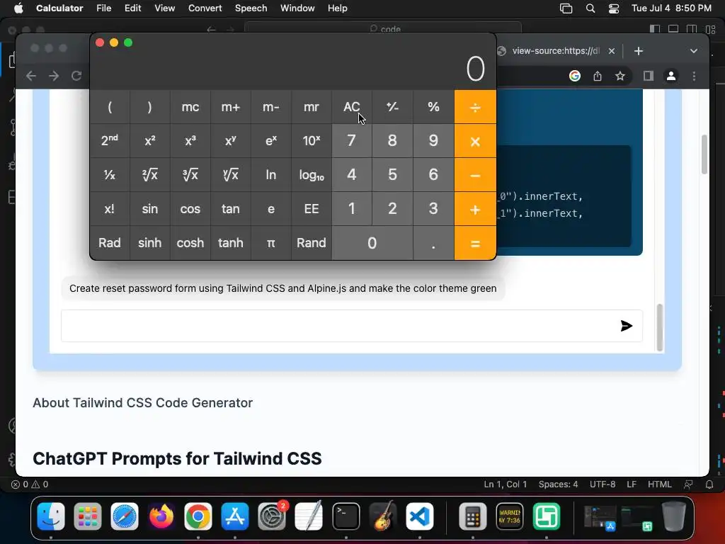Toggle the plus/minus sign key
The image size is (725, 544).
(x=392, y=107)
